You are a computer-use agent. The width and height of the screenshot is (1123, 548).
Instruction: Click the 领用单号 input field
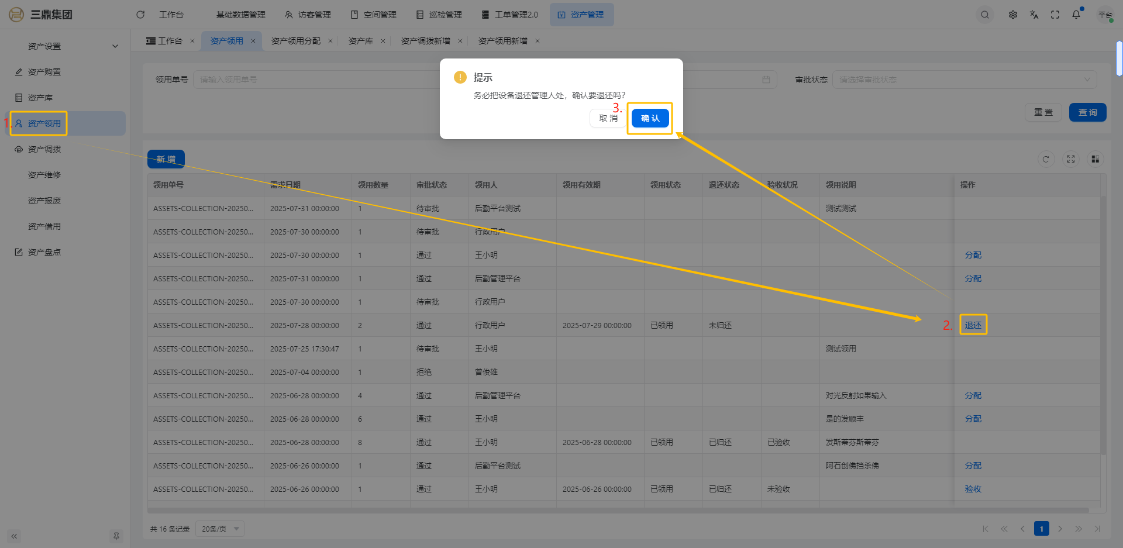pos(316,80)
